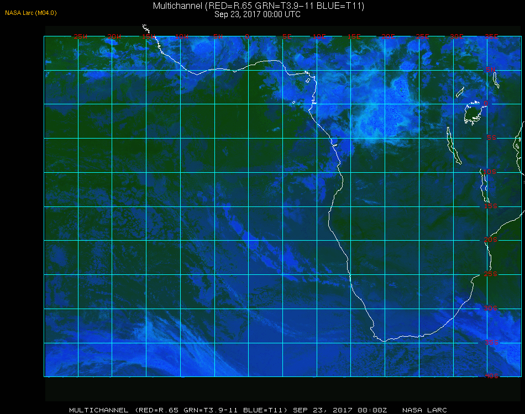Click the NASA LARC text in bottom caption
The width and height of the screenshot is (525, 414).
(x=424, y=410)
